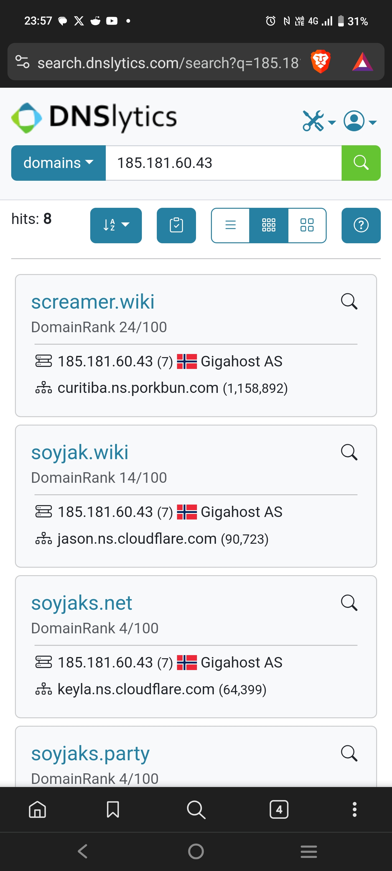Click the hits: 8 results count

31,219
